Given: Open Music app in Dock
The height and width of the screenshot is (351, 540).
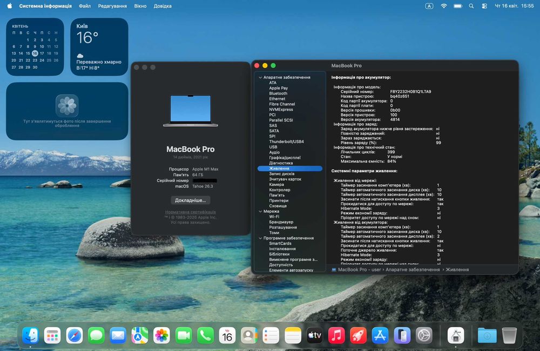Looking at the screenshot, I should coord(336,335).
